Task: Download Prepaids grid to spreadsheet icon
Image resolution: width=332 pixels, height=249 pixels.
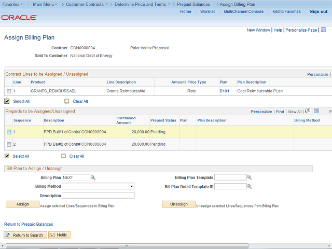Action: point(316,111)
